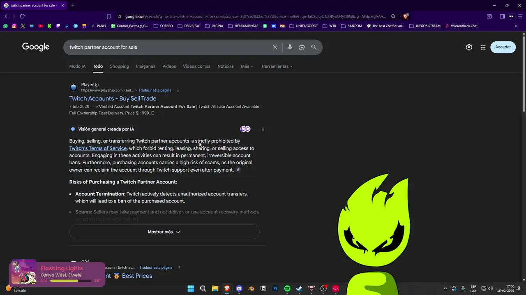The width and height of the screenshot is (526, 295).
Task: Open the PlayerUp result three-dot menu
Action: click(x=178, y=90)
